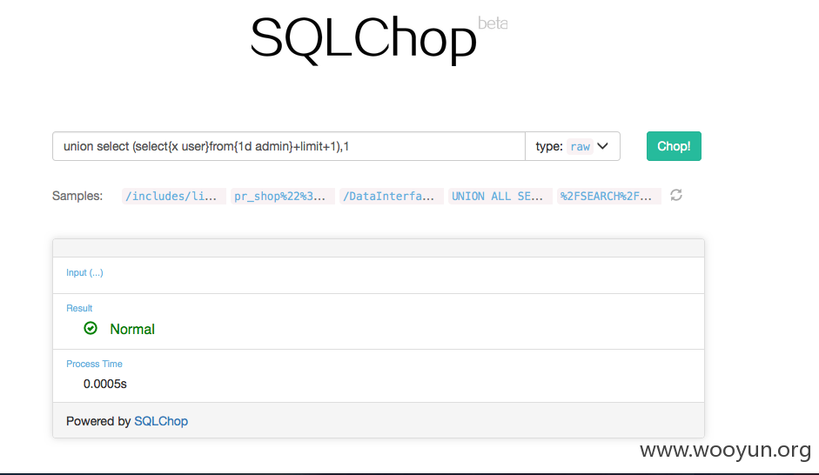
Task: Click the beta superscript label
Action: (x=493, y=23)
